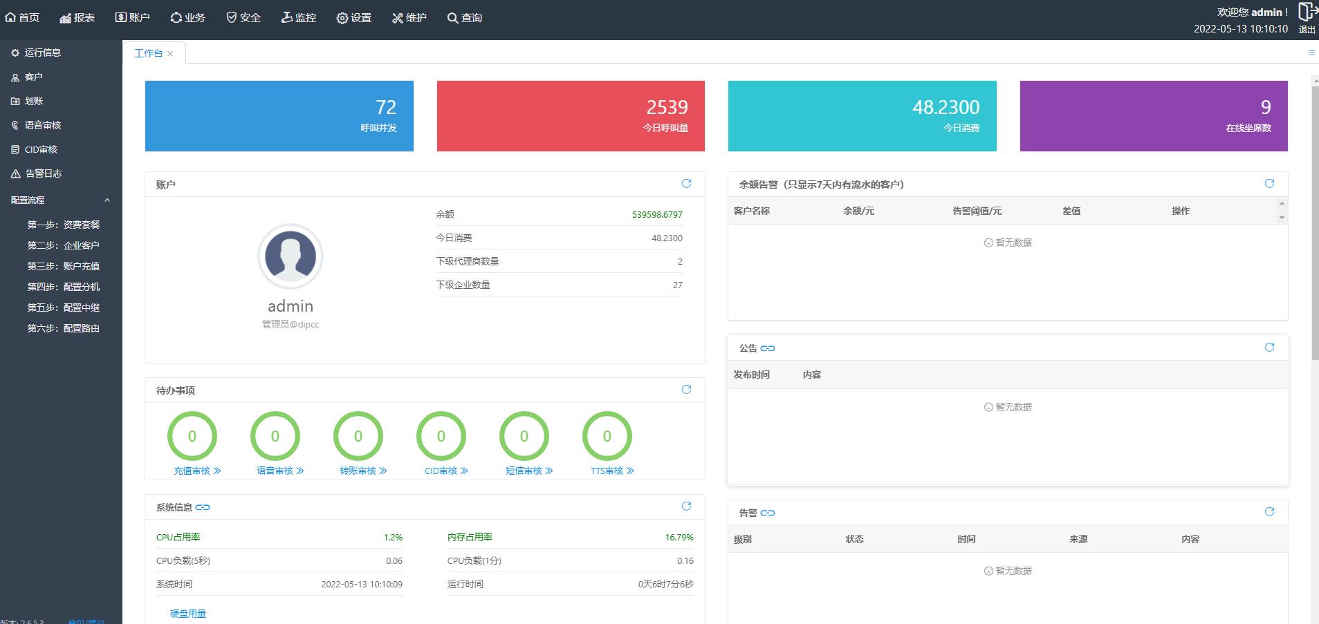Close the 工作台 tab
The width and height of the screenshot is (1319, 624).
170,53
